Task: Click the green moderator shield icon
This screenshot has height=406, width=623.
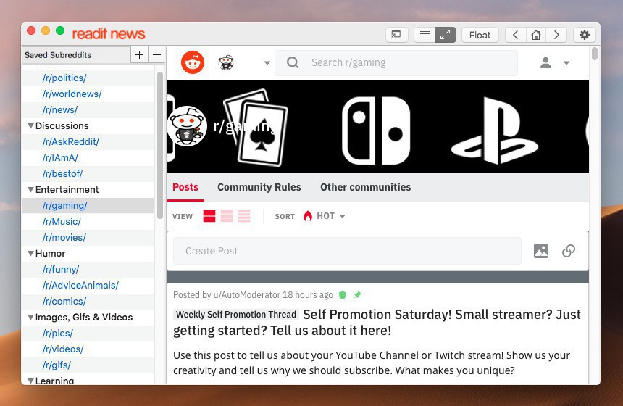Action: pyautogui.click(x=343, y=294)
